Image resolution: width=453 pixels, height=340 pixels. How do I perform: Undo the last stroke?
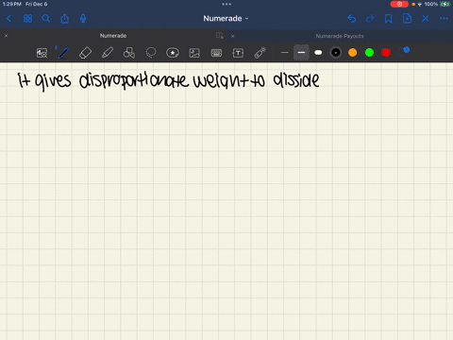(352, 19)
